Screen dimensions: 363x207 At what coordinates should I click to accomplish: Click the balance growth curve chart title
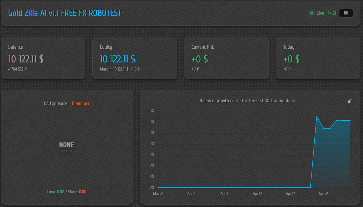point(247,101)
